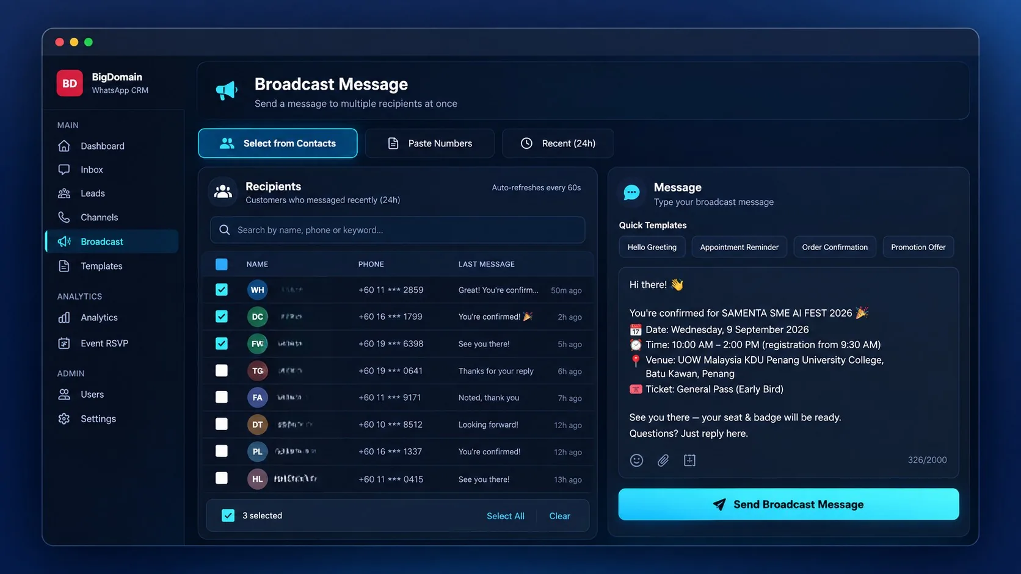
Task: Switch to the Paste Numbers tab
Action: (430, 143)
